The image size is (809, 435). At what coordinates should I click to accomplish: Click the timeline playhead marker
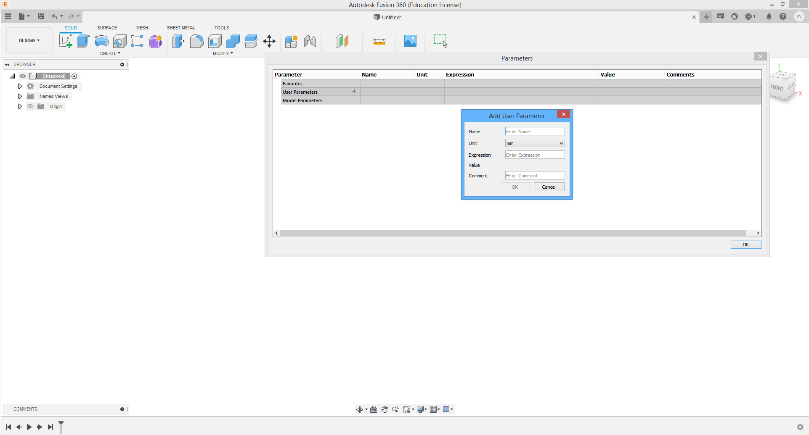tap(61, 426)
